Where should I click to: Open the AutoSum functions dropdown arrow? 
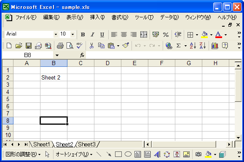185,46
